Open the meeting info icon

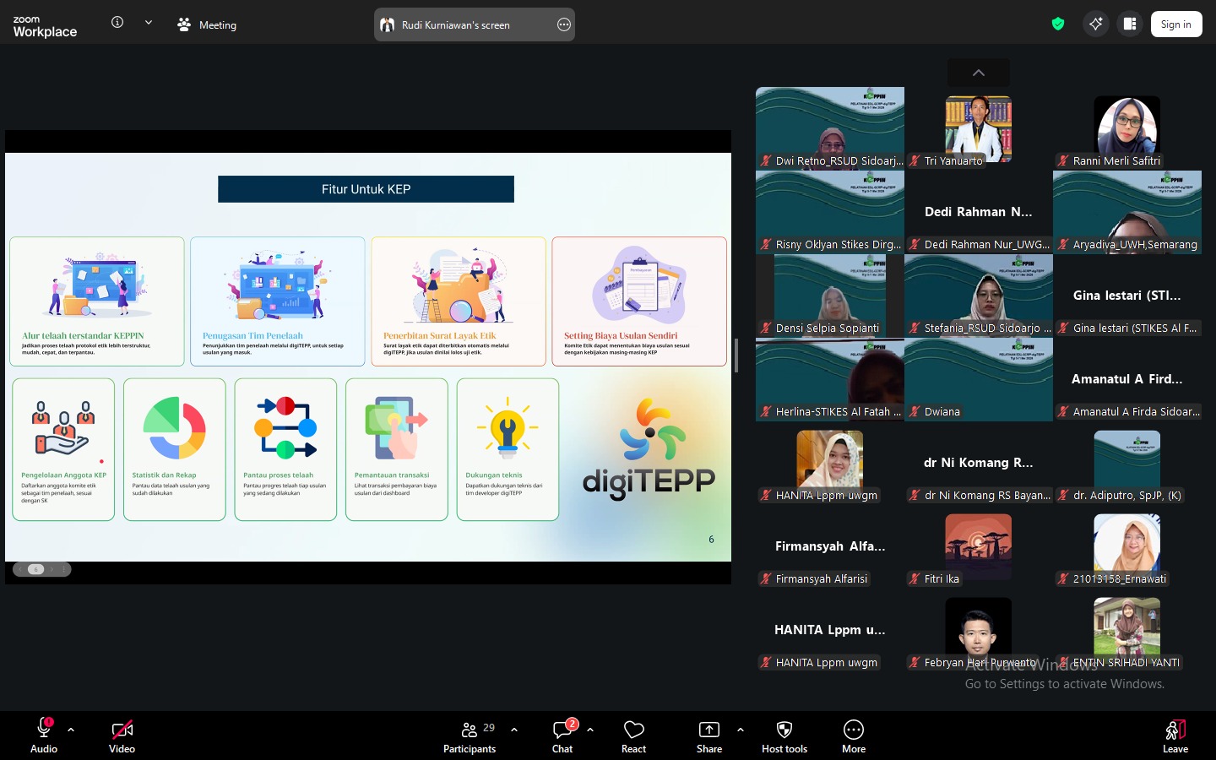tap(117, 23)
